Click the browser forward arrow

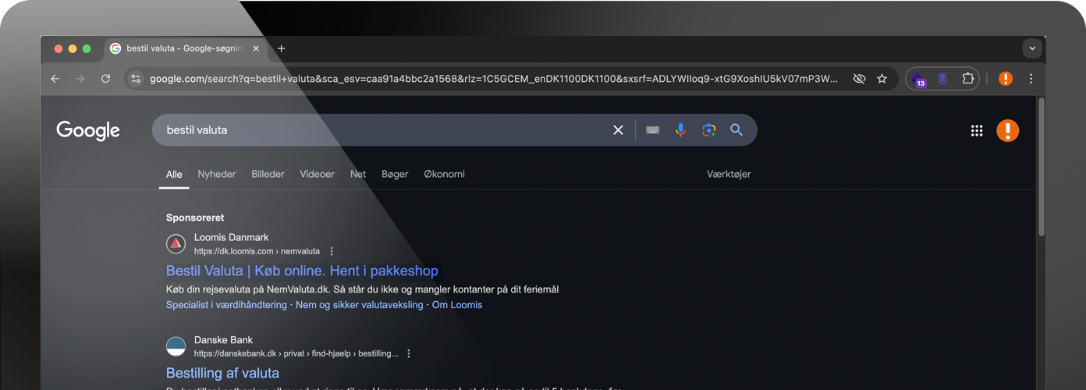[x=80, y=79]
